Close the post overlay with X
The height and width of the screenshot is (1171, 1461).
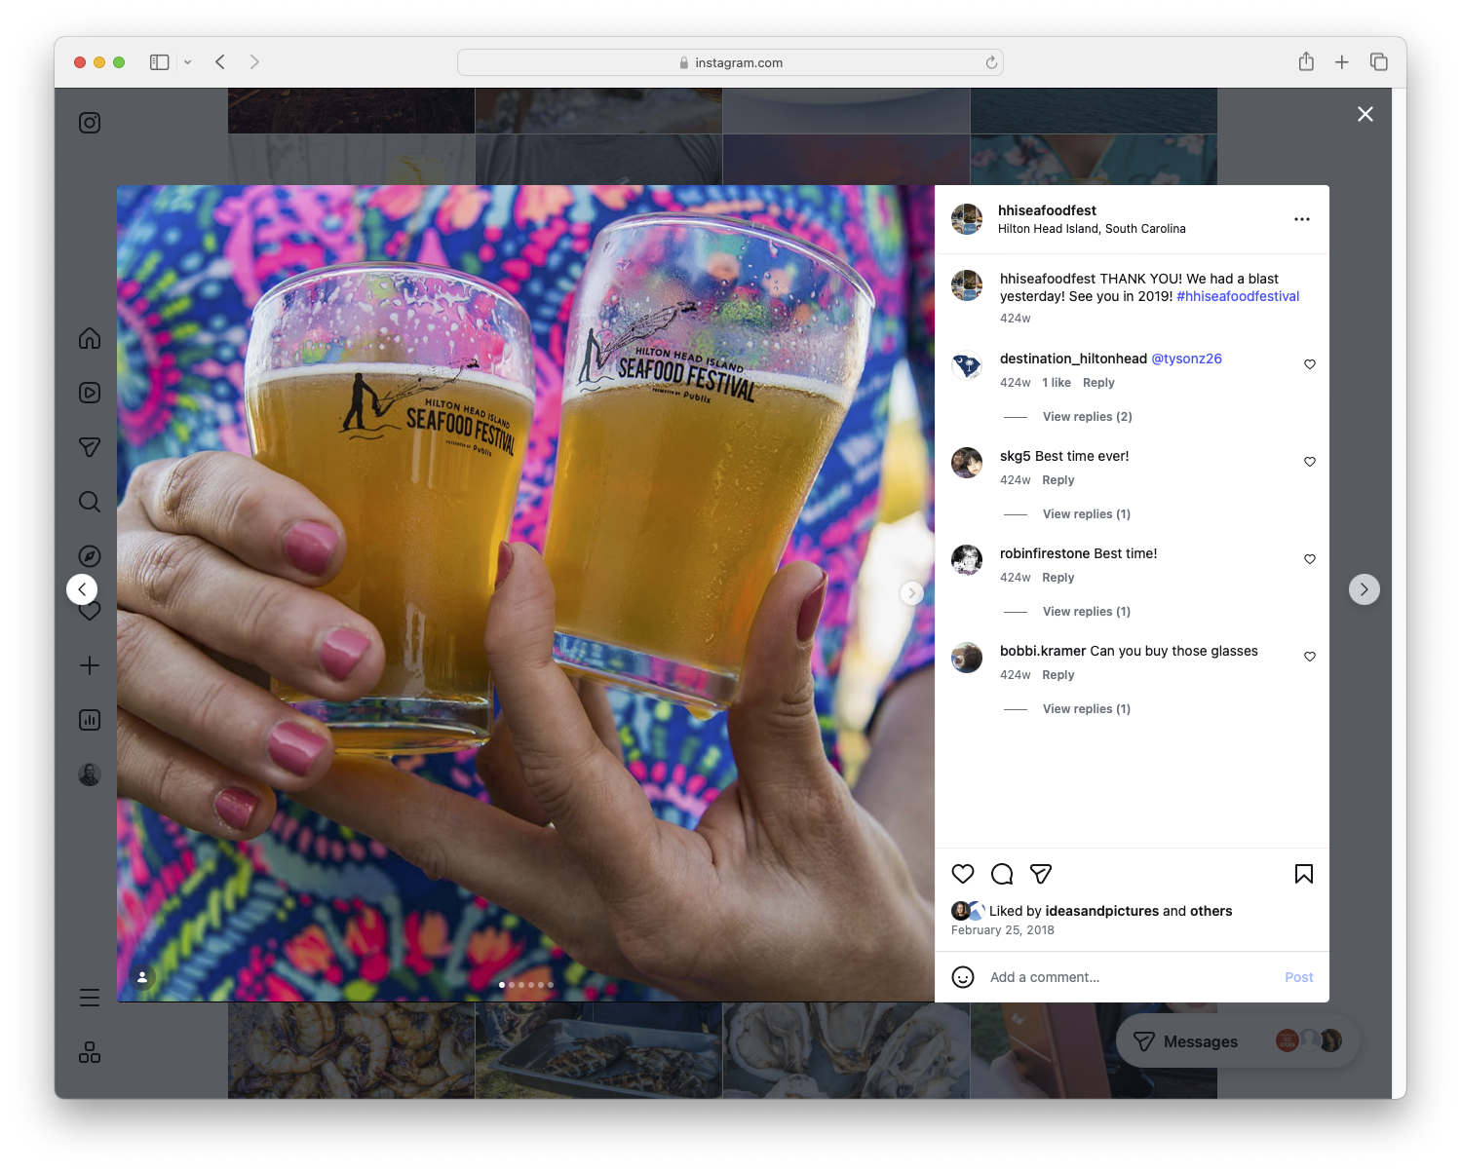click(1365, 114)
